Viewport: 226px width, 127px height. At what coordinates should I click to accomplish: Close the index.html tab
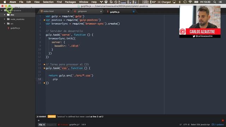68,11
